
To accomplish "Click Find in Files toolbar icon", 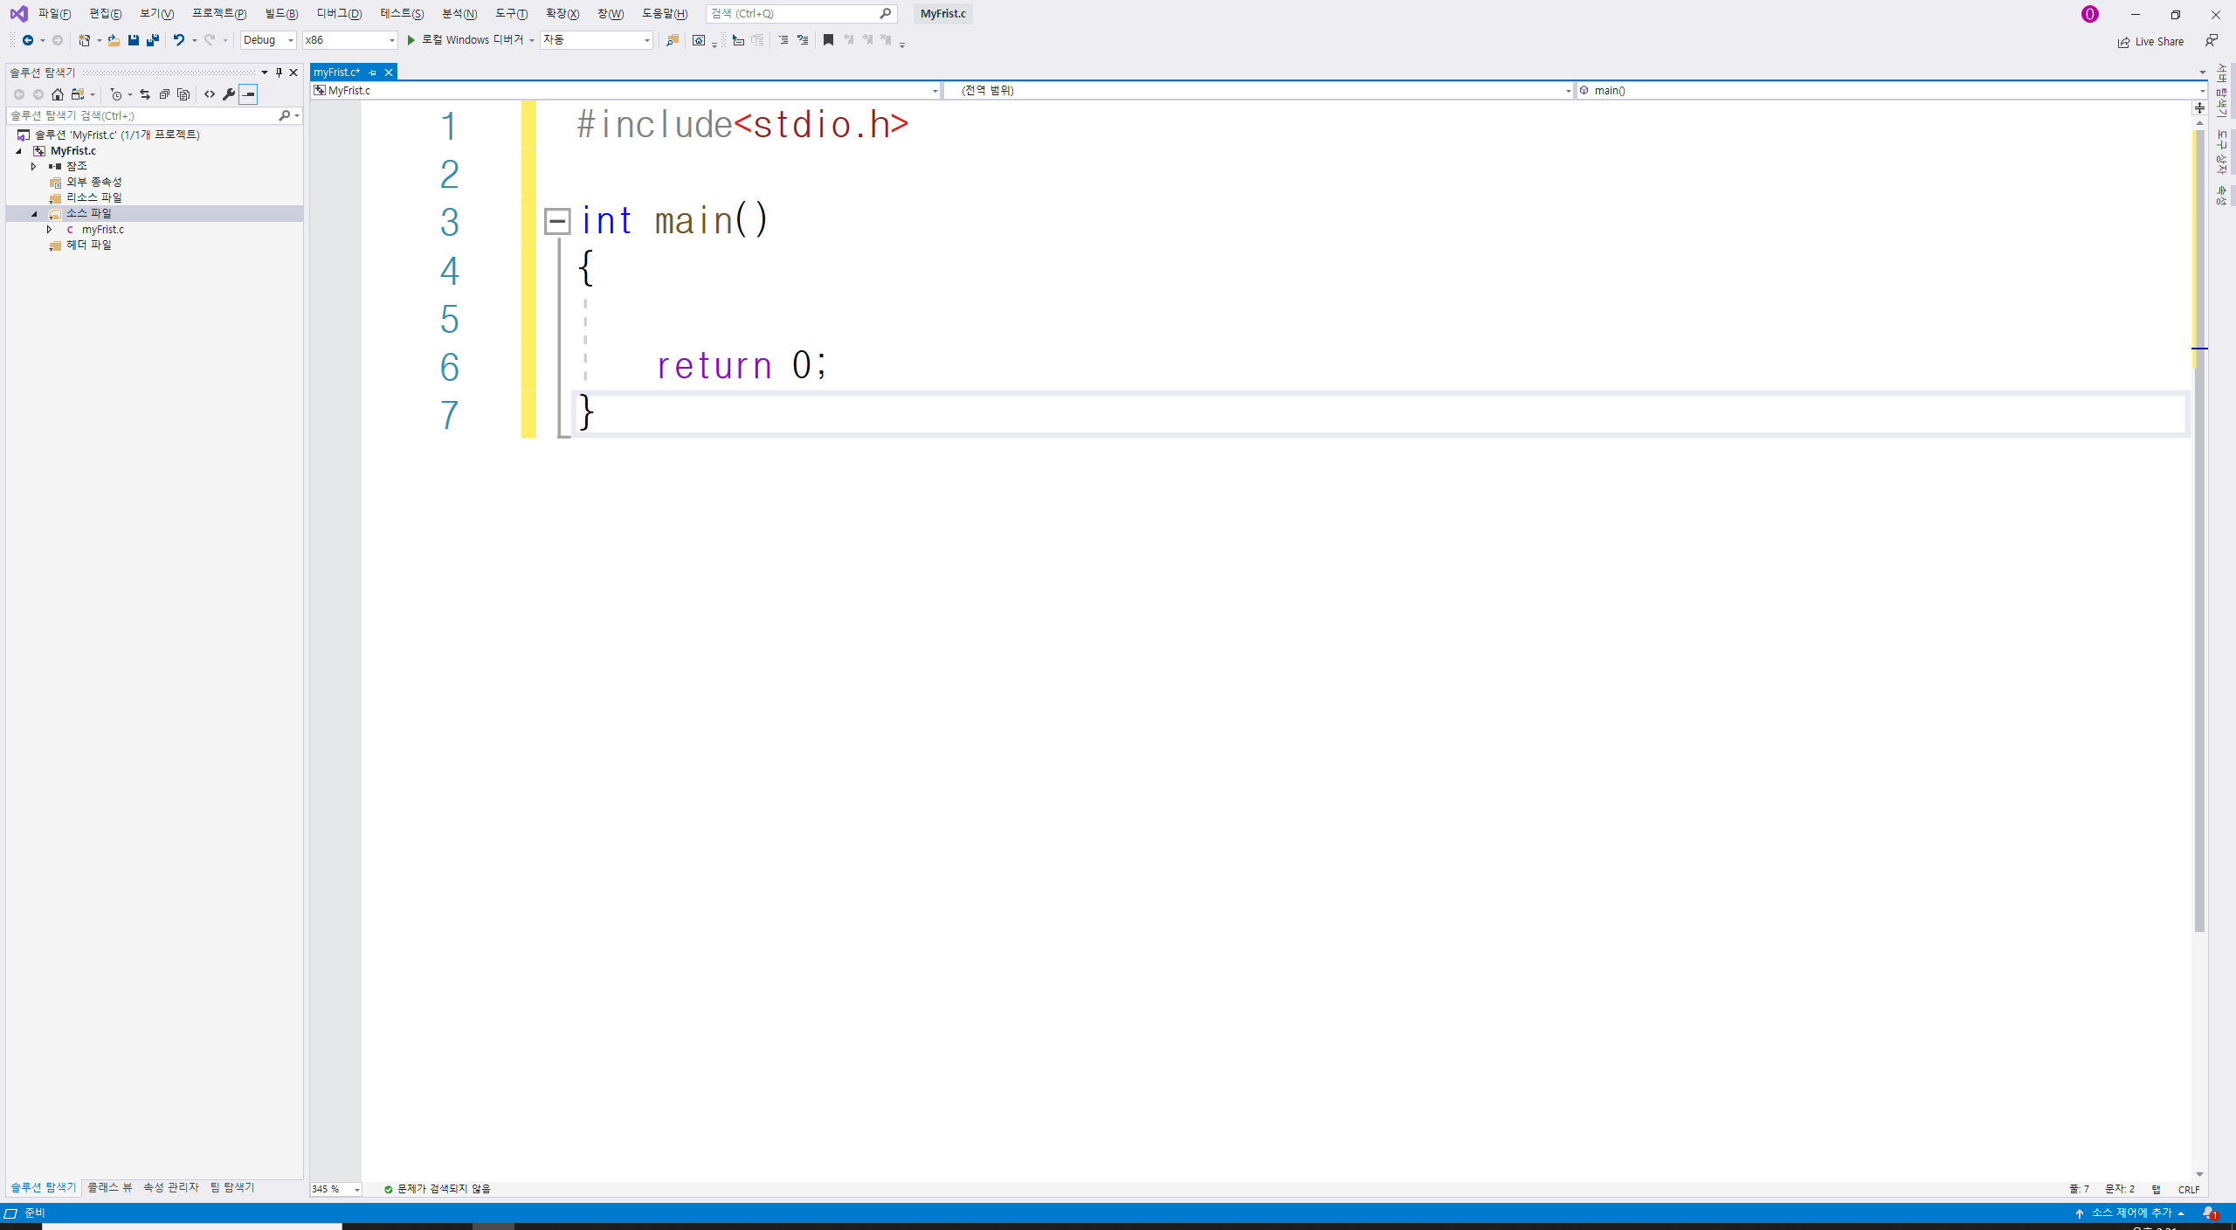I will (x=672, y=40).
